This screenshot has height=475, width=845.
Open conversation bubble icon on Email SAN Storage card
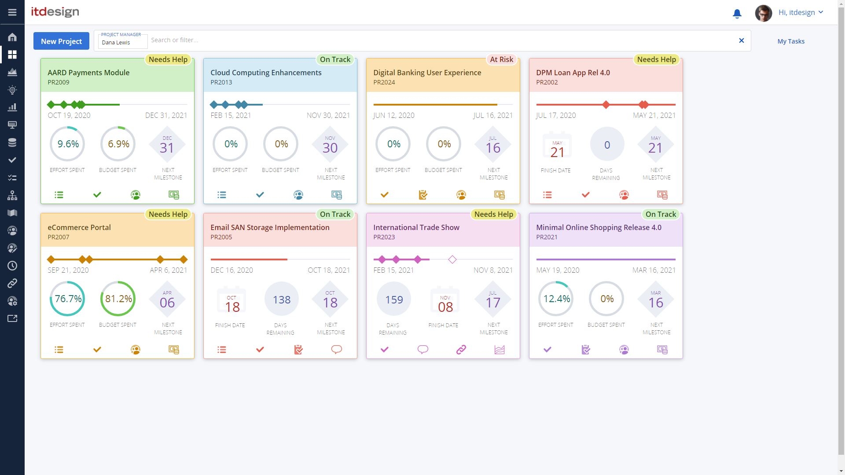coord(337,350)
